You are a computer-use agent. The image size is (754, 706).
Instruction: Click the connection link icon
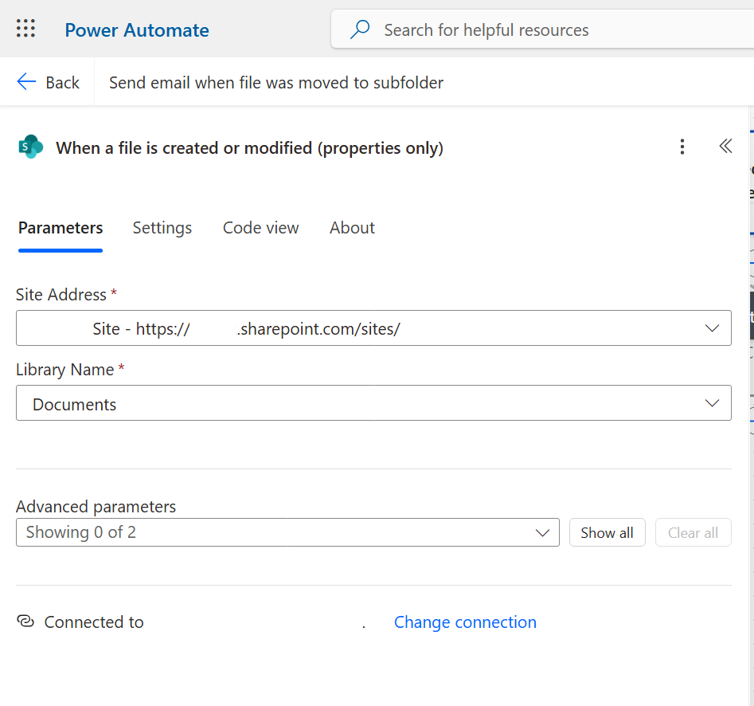(x=25, y=622)
